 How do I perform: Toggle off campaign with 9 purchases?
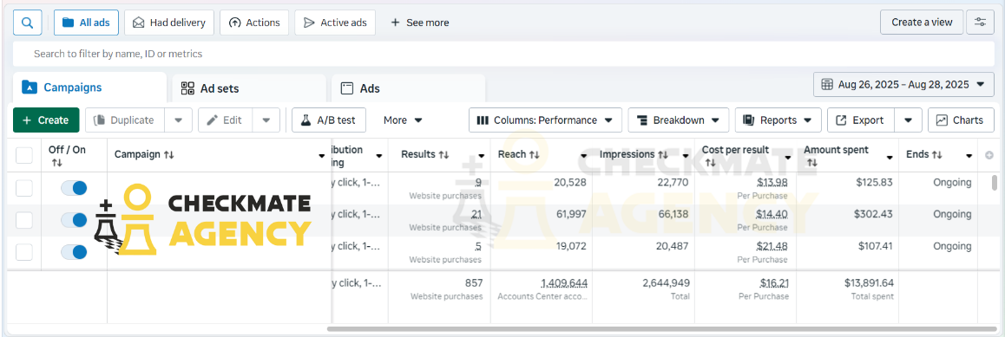pyautogui.click(x=74, y=188)
